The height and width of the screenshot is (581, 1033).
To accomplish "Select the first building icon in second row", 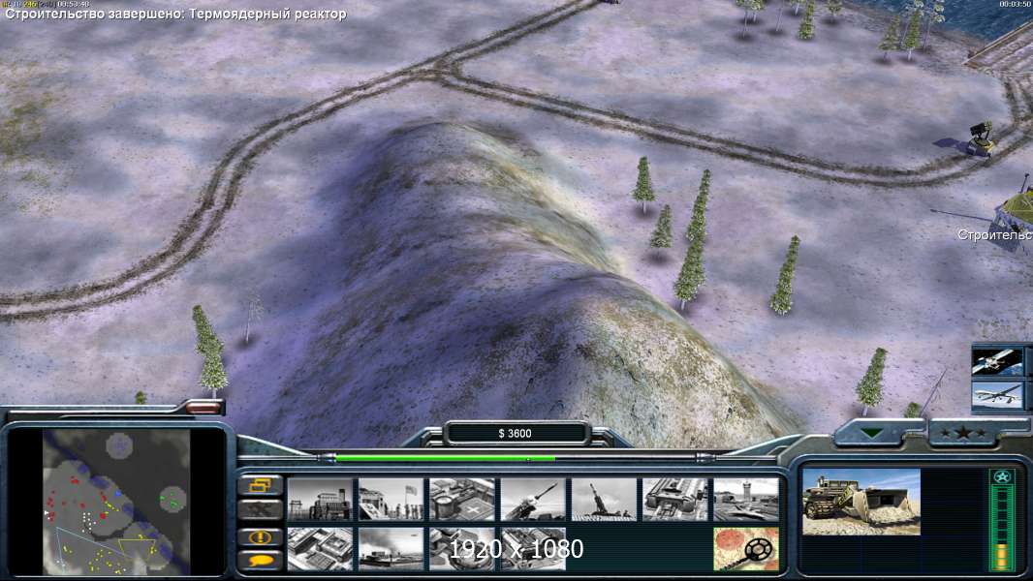I will coord(320,548).
